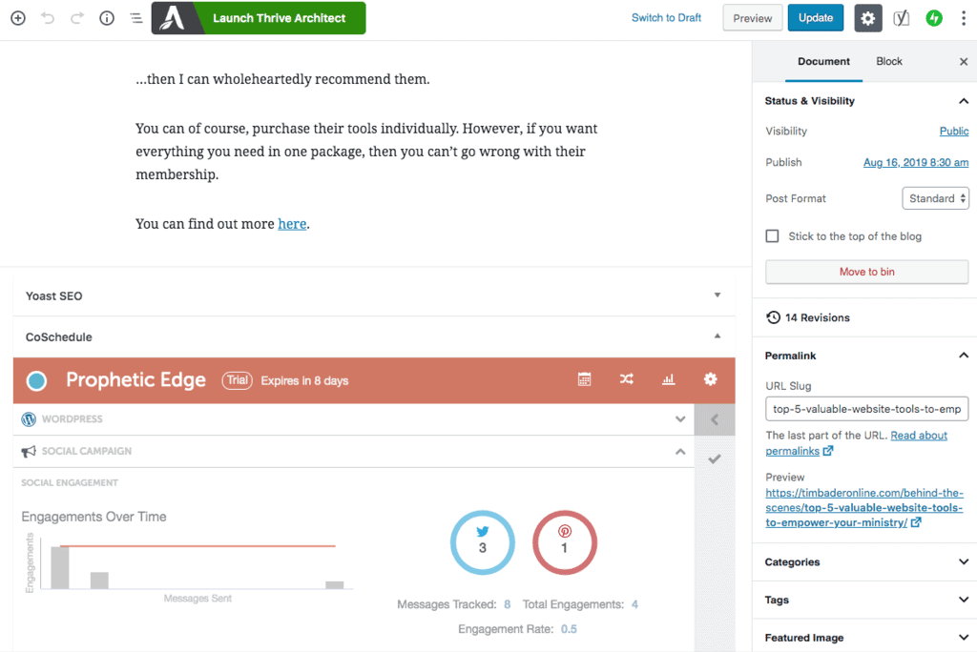Click the Trial badge
This screenshot has height=652, width=977.
click(237, 380)
